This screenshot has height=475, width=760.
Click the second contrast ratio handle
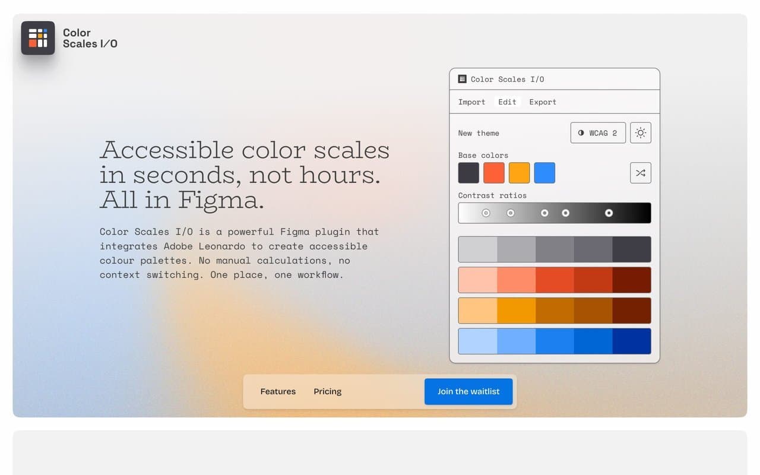[x=510, y=213]
